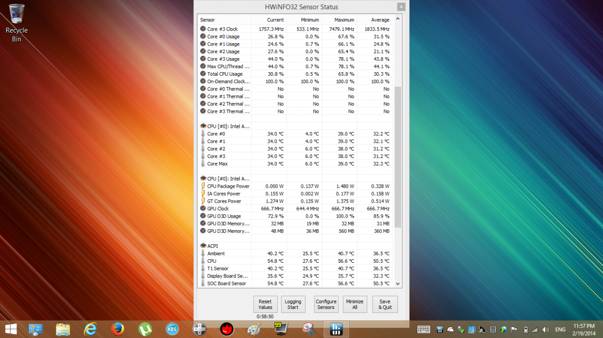Start logging with Logging Start button
The height and width of the screenshot is (338, 603).
coord(293,304)
